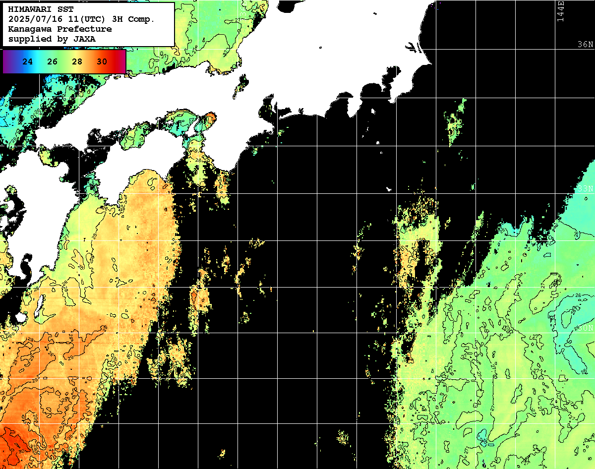Click the "HIMAWARI SST" title text
Viewport: 595px width, 469px height.
click(41, 9)
